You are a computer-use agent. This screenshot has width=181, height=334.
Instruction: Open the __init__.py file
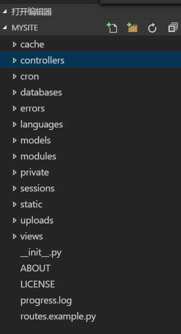[x=90, y=253]
